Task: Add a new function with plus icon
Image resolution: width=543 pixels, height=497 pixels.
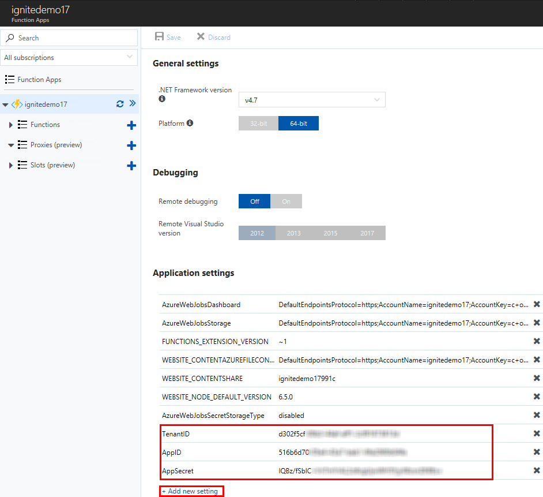Action: [131, 125]
